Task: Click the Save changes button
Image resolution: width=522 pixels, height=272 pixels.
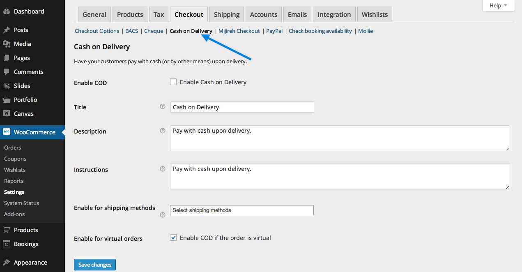Action: pyautogui.click(x=94, y=265)
